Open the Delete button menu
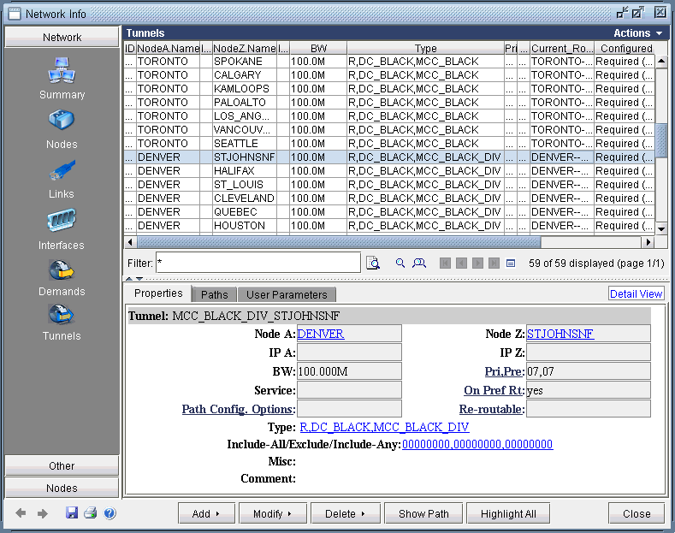This screenshot has height=533, width=675. pos(345,513)
